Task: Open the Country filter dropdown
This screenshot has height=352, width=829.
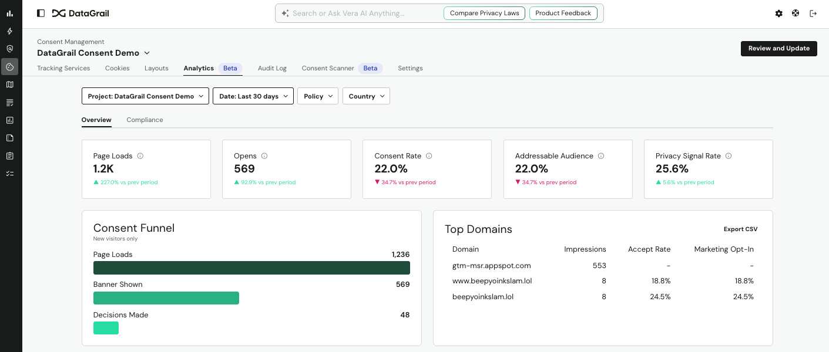Action: (x=366, y=96)
